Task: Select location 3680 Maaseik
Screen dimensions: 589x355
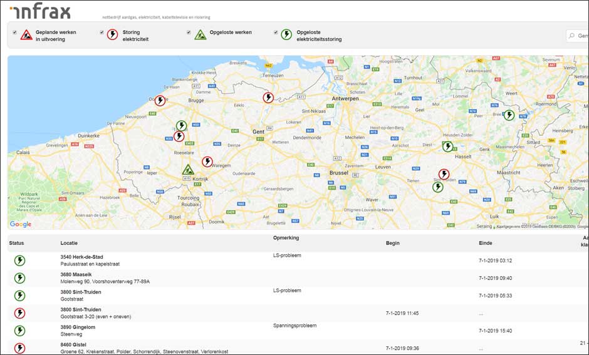Action: coord(76,275)
